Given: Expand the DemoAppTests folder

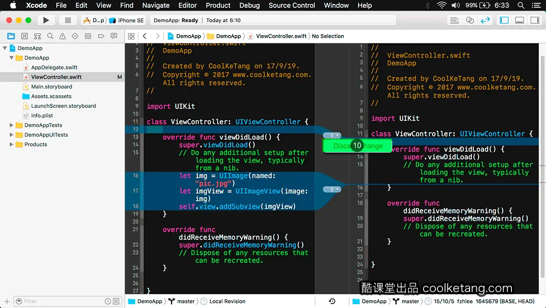Looking at the screenshot, I should tap(12, 125).
